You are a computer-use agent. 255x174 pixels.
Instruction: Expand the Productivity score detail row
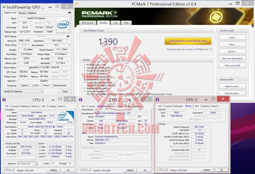point(85,71)
